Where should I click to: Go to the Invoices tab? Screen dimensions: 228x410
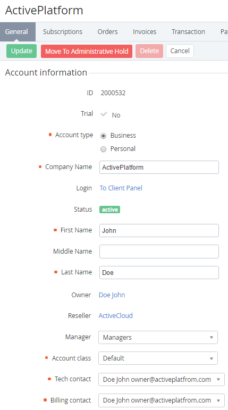(x=145, y=31)
